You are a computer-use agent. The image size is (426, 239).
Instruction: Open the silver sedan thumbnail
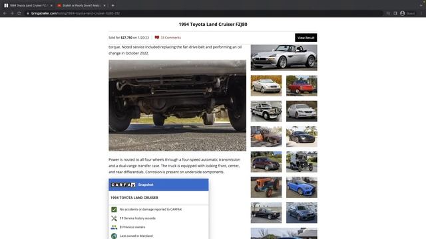(302, 111)
